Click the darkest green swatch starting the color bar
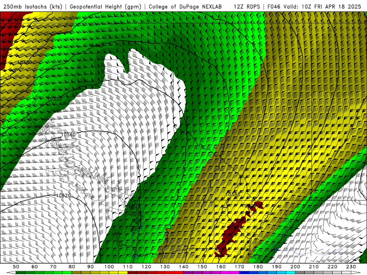 pyautogui.click(x=20, y=273)
